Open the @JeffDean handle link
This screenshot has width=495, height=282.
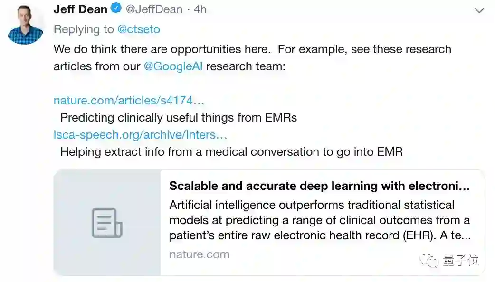(x=154, y=9)
